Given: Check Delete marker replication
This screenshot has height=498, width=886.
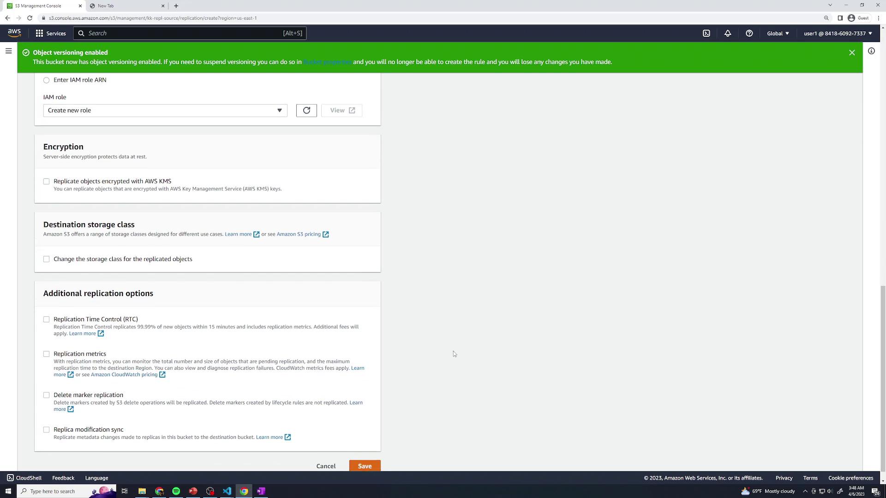Looking at the screenshot, I should click(46, 395).
